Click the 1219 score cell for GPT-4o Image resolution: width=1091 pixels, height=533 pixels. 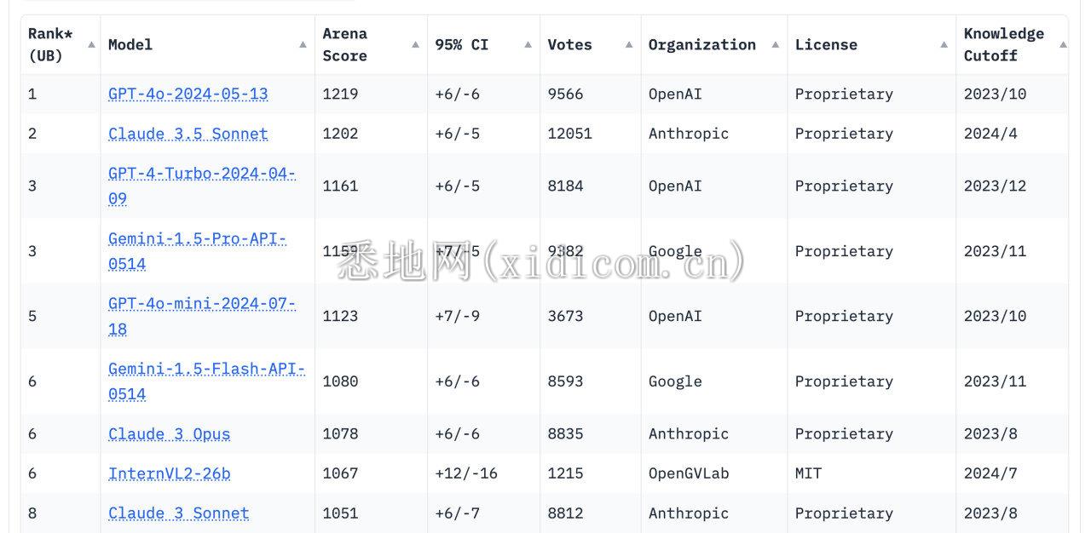pos(340,94)
